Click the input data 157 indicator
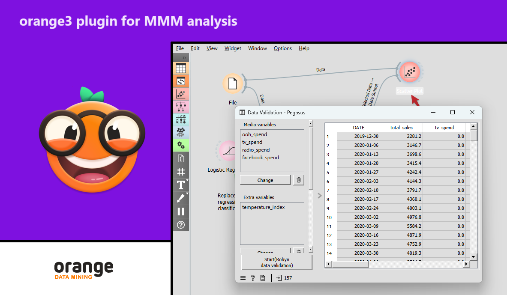This screenshot has height=295, width=507. click(x=284, y=278)
